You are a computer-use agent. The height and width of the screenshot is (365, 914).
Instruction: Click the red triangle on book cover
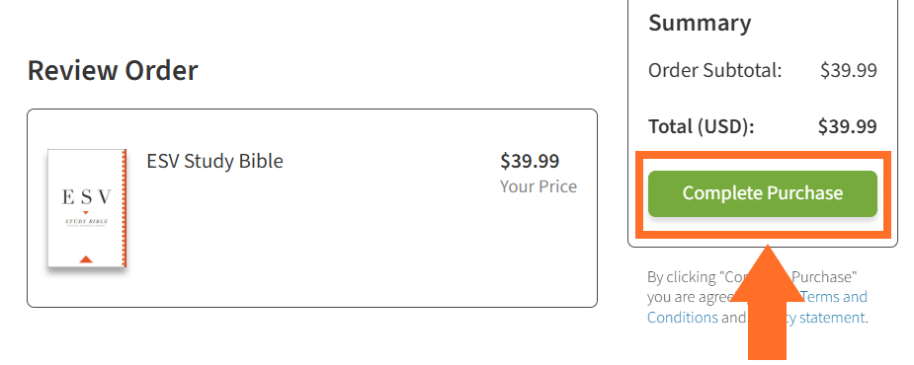point(86,259)
